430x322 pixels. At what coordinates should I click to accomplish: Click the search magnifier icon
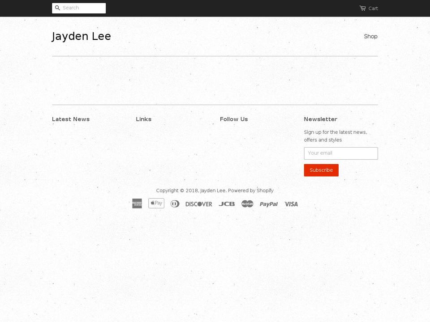click(x=57, y=8)
